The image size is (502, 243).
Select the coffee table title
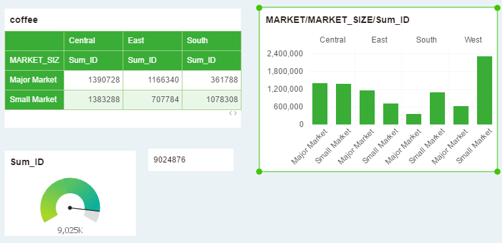(24, 20)
